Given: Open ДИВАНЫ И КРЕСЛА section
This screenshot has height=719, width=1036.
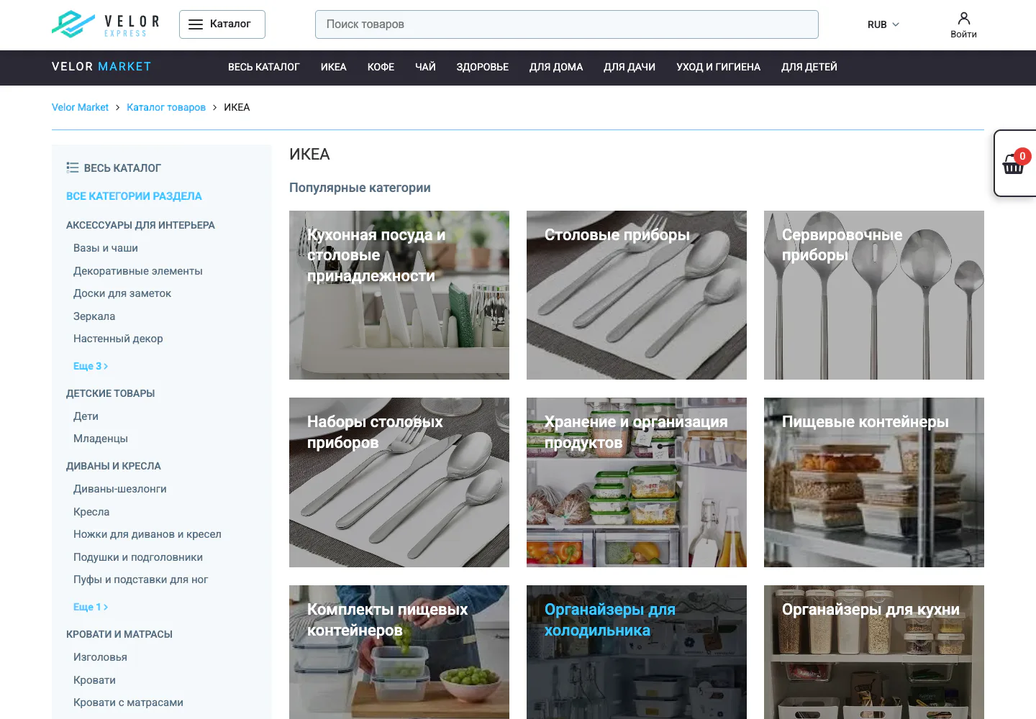Looking at the screenshot, I should coord(114,466).
